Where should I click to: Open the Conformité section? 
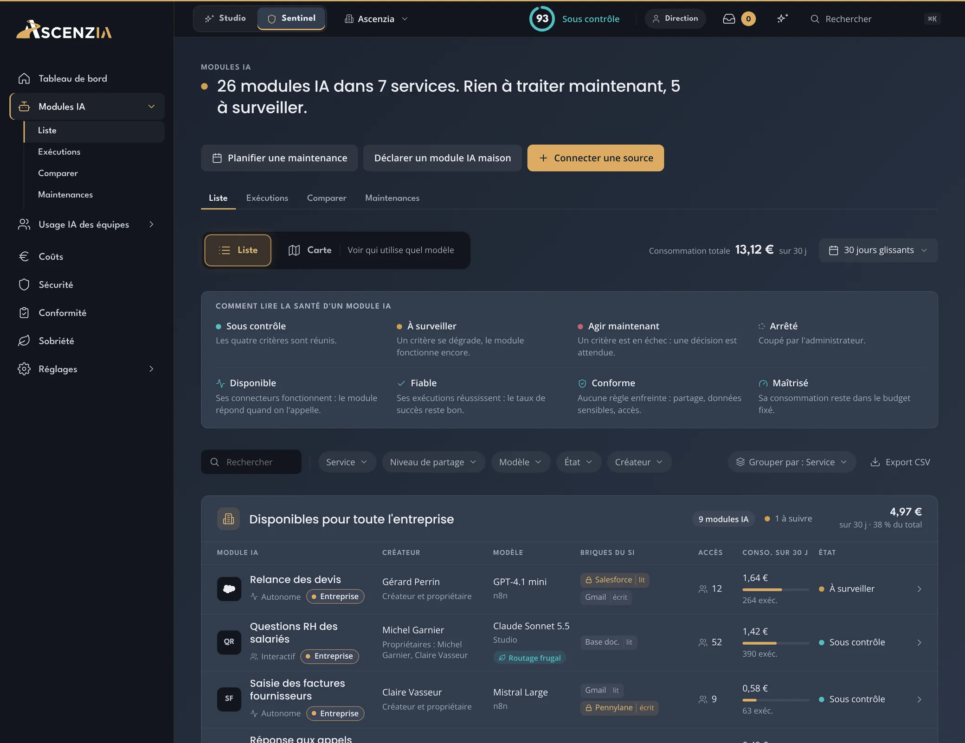(x=87, y=313)
